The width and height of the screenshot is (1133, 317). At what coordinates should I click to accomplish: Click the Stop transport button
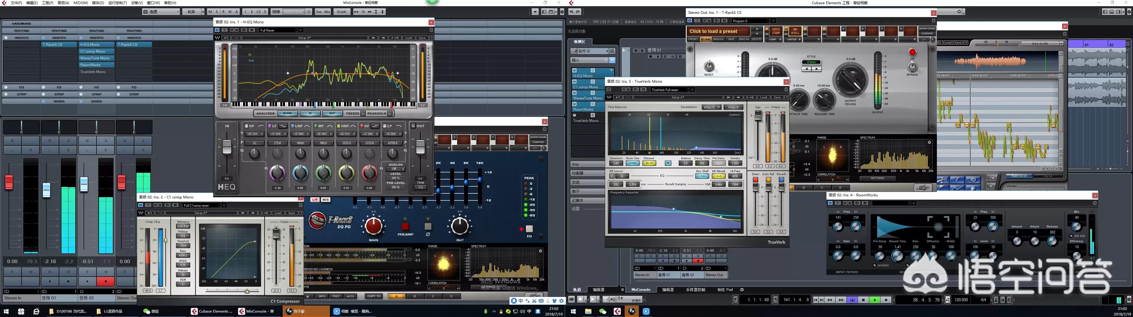pos(863,300)
